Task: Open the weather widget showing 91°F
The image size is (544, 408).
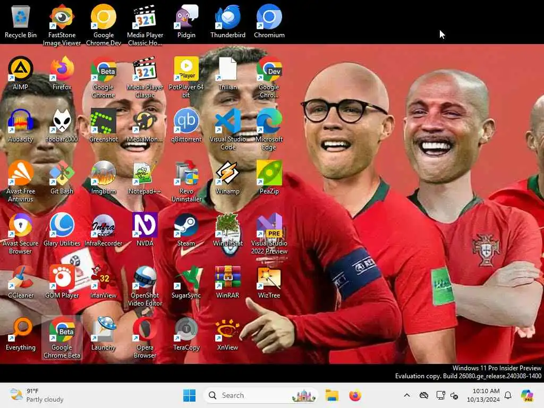Action: 37,395
